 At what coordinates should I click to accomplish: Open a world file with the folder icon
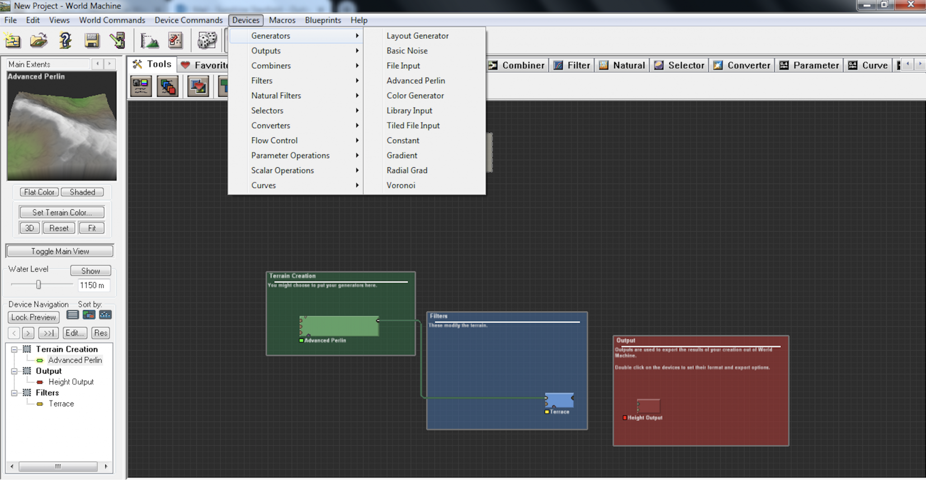38,41
